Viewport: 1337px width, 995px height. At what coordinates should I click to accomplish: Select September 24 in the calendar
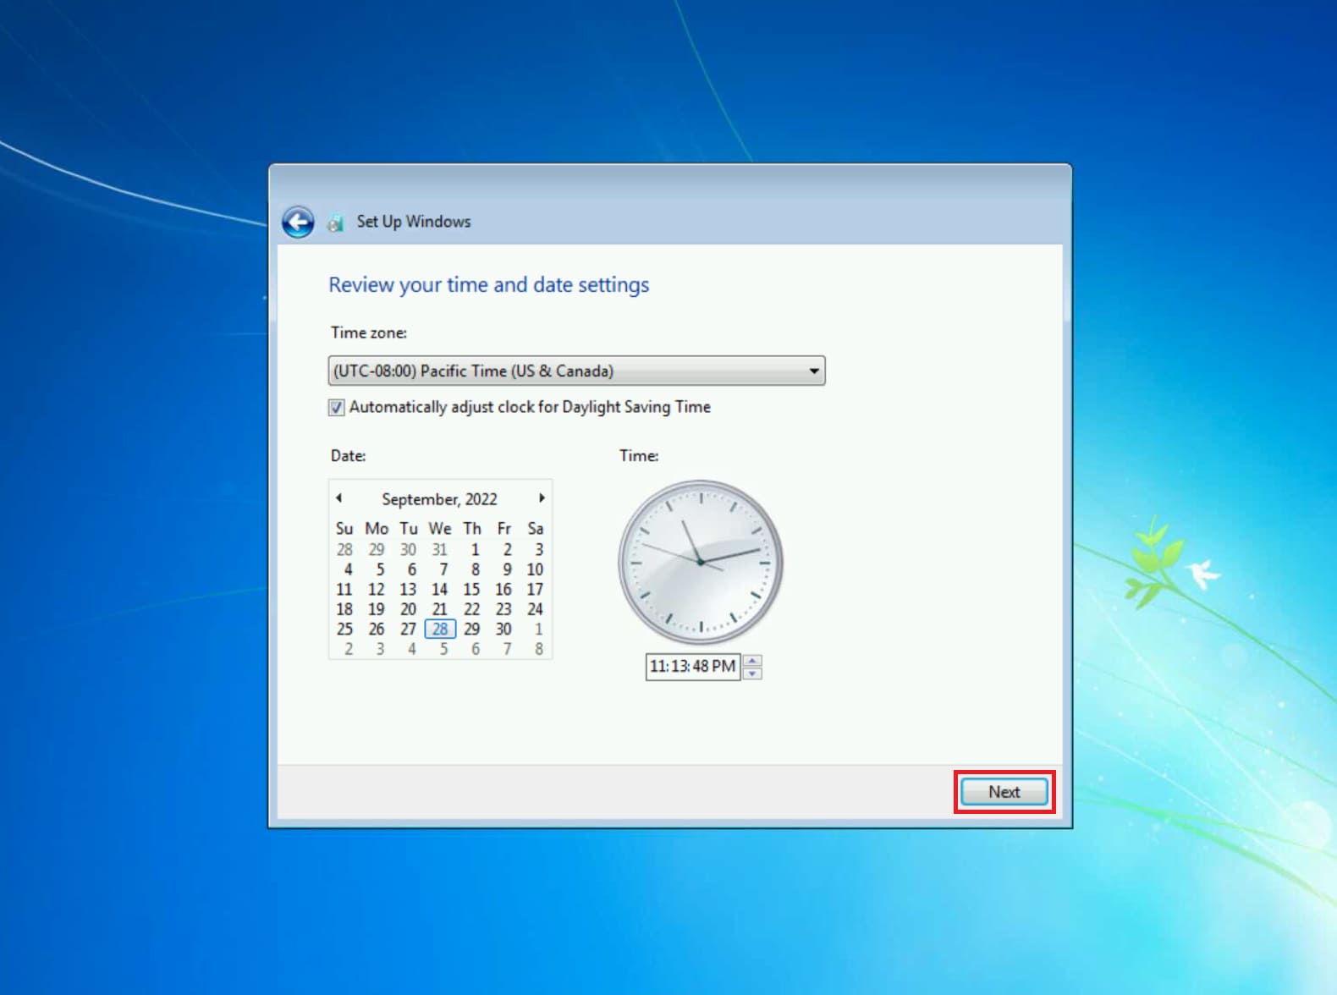(x=535, y=609)
